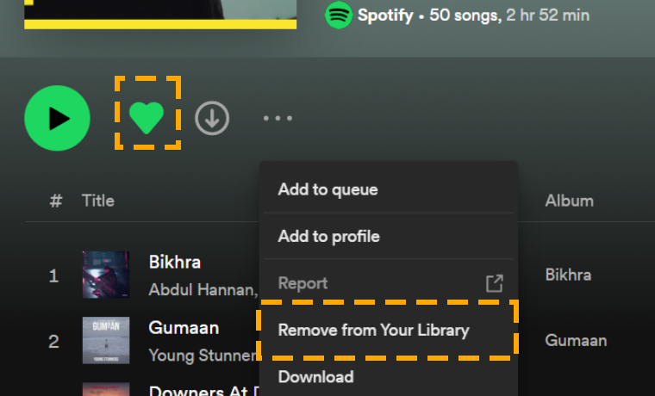Open the Bikhra song title

point(175,262)
